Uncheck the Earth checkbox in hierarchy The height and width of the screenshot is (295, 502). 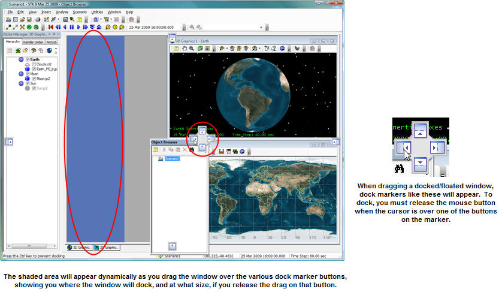28,60
